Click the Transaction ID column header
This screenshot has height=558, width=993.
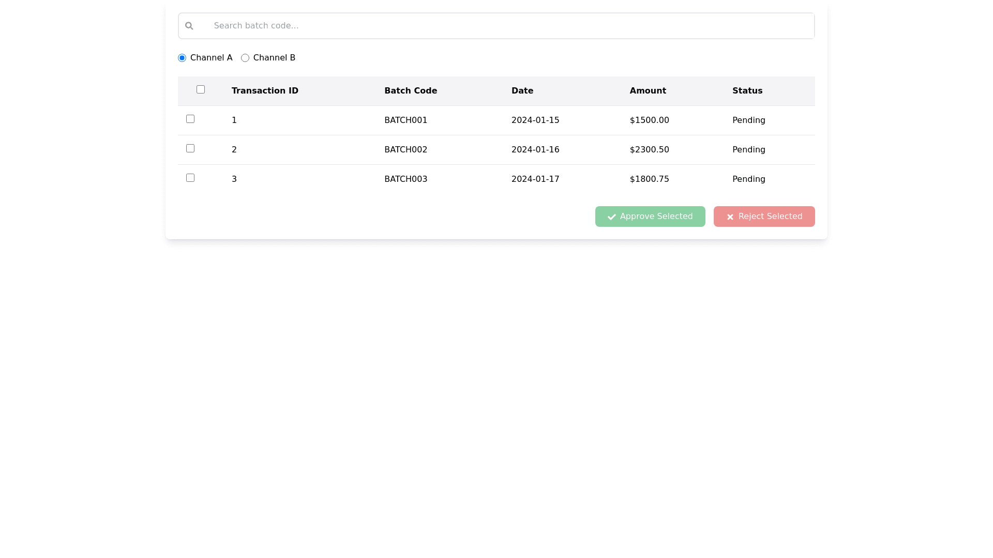(265, 91)
